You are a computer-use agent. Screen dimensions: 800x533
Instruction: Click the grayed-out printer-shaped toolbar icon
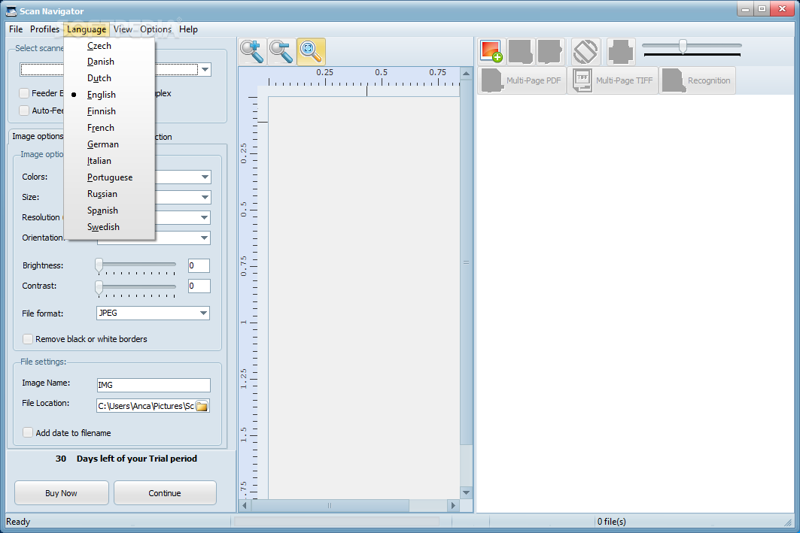pyautogui.click(x=621, y=51)
